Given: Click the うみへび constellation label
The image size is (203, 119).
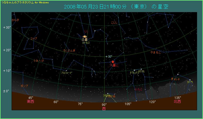Looking at the screenshot, I should pos(39,61).
